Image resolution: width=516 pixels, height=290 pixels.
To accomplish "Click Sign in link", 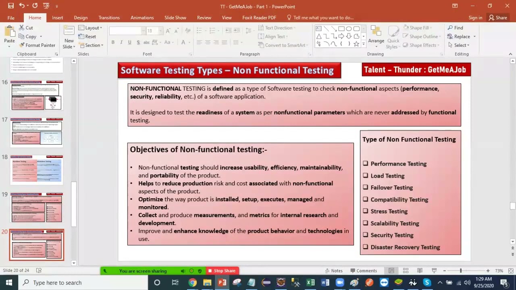I will [475, 18].
